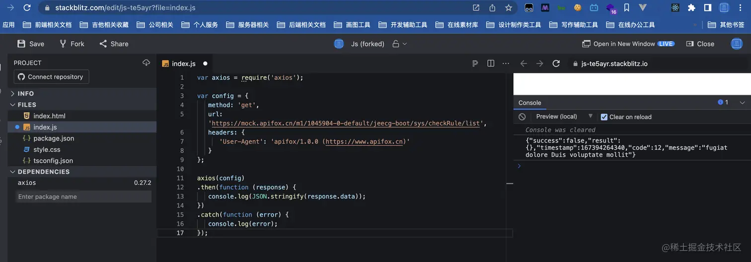Click the cookie extension icon
The height and width of the screenshot is (262, 751).
(x=578, y=8)
